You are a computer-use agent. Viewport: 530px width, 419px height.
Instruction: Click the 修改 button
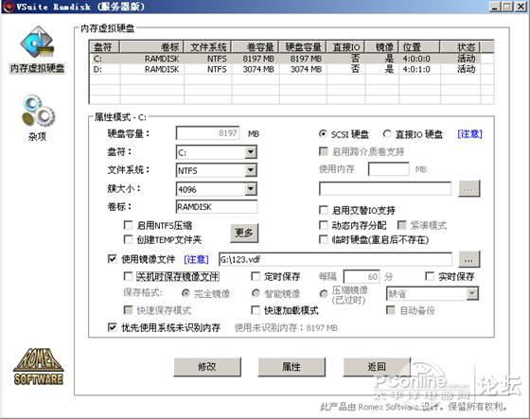(207, 367)
